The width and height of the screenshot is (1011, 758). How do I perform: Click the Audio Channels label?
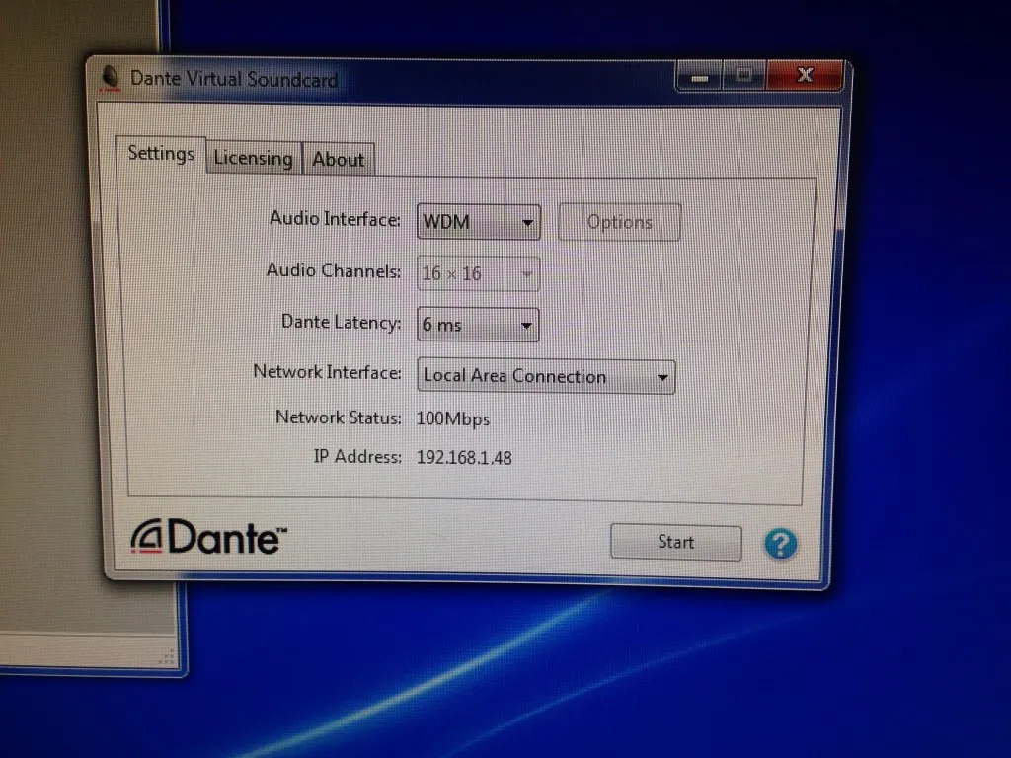click(334, 270)
